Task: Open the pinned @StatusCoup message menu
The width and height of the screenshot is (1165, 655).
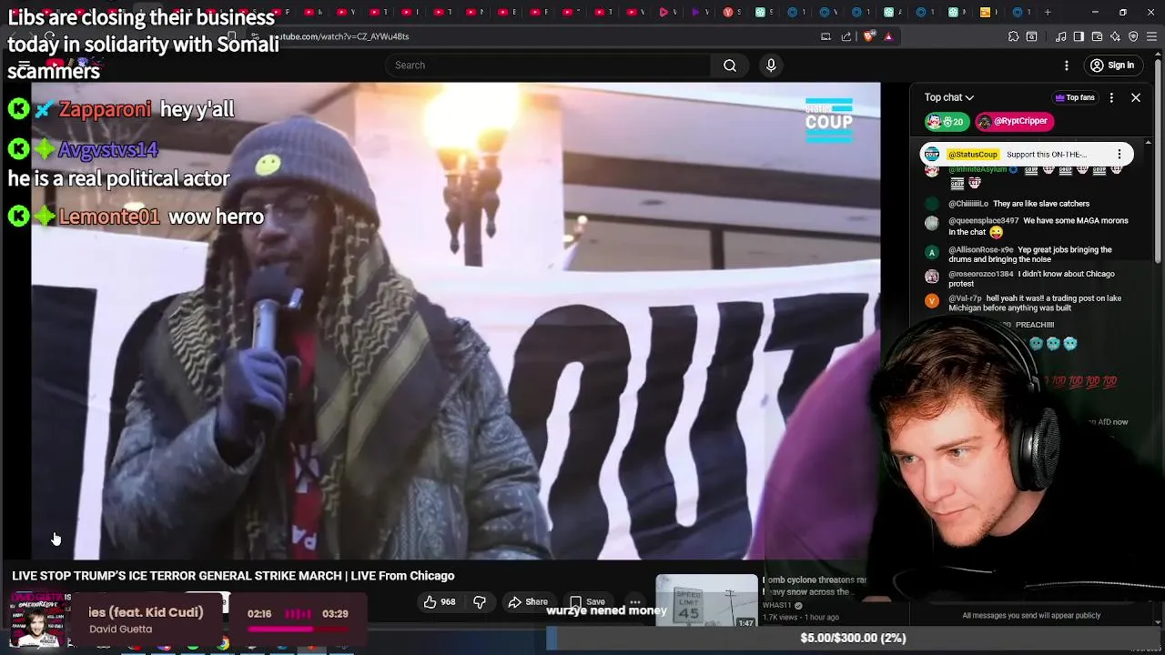Action: click(x=1120, y=154)
